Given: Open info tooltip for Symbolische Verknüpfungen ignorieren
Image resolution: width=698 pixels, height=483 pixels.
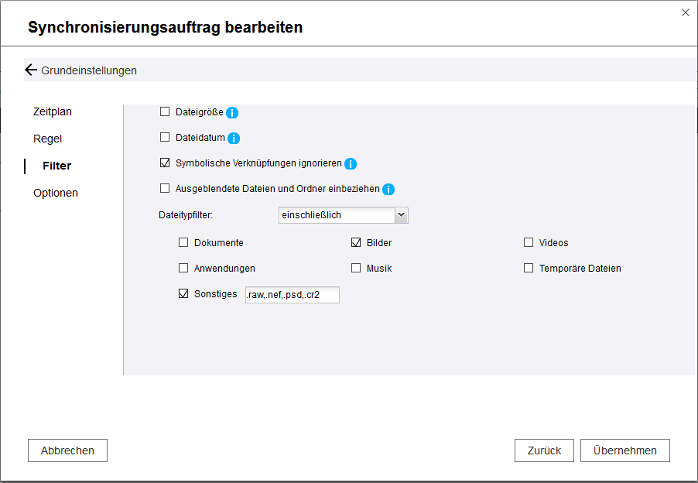Looking at the screenshot, I should [x=350, y=164].
